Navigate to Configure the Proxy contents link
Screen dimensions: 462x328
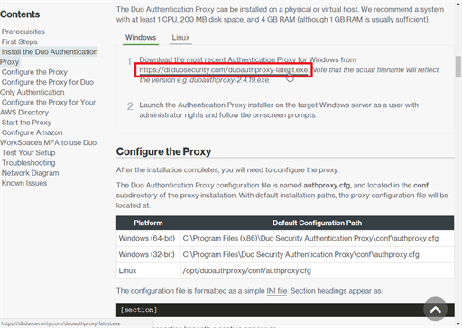34,72
